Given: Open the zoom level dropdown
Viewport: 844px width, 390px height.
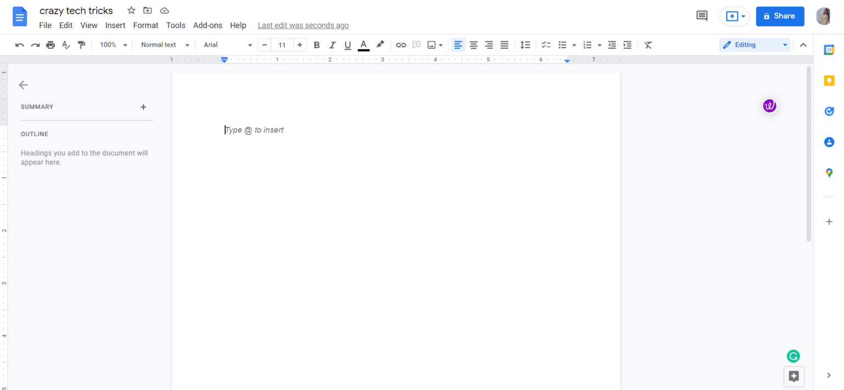Looking at the screenshot, I should [x=113, y=44].
